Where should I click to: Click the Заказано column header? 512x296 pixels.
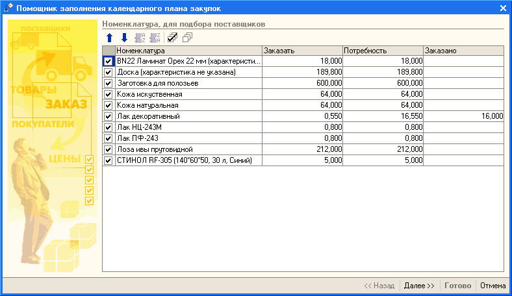click(463, 50)
